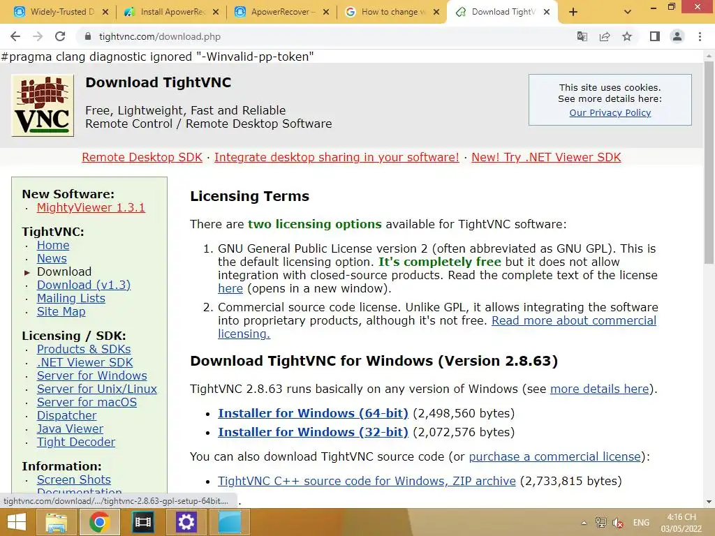This screenshot has height=536, width=715.
Task: Click the lock icon in the address bar
Action: (x=89, y=36)
